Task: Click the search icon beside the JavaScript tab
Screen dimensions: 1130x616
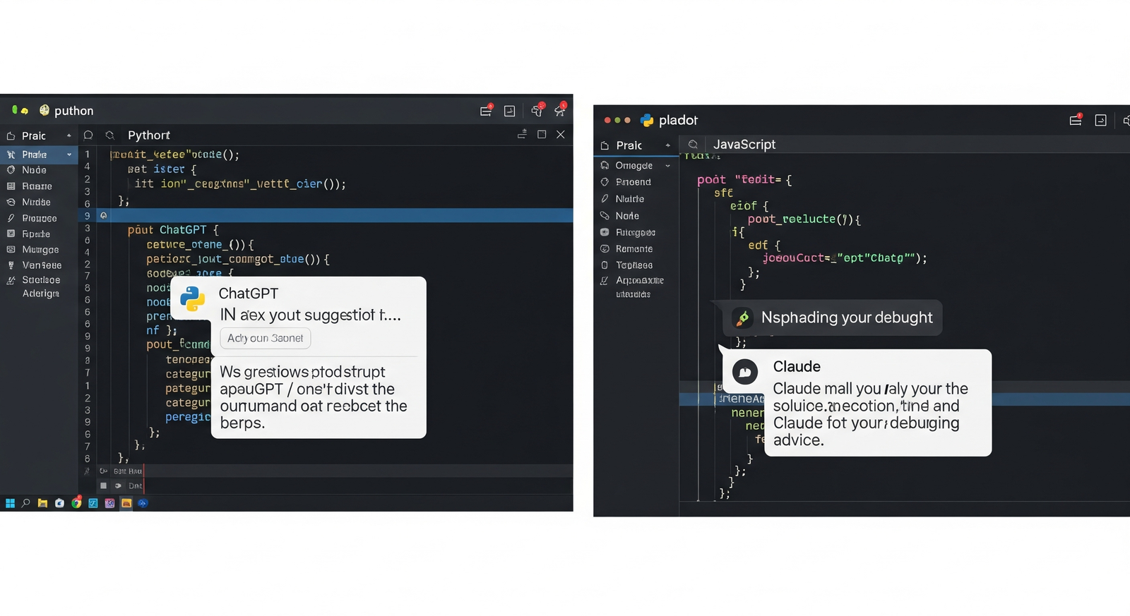Action: (693, 145)
